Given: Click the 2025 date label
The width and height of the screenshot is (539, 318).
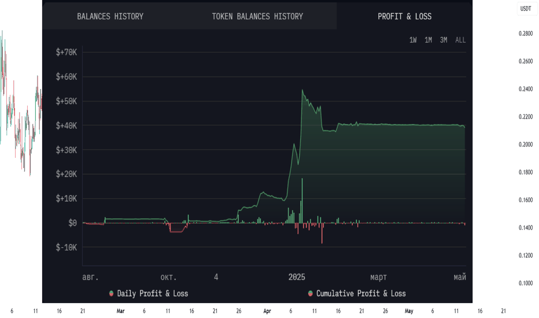Looking at the screenshot, I should point(297,277).
